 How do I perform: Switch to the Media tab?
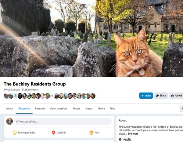101,108
